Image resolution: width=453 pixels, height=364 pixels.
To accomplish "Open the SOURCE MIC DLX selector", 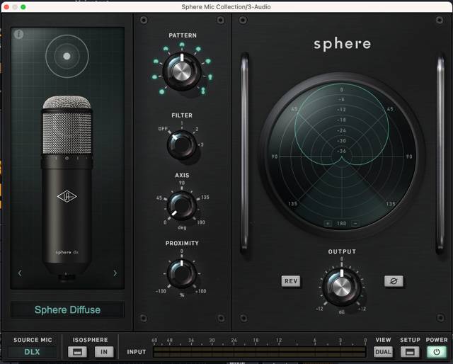I will (x=32, y=352).
